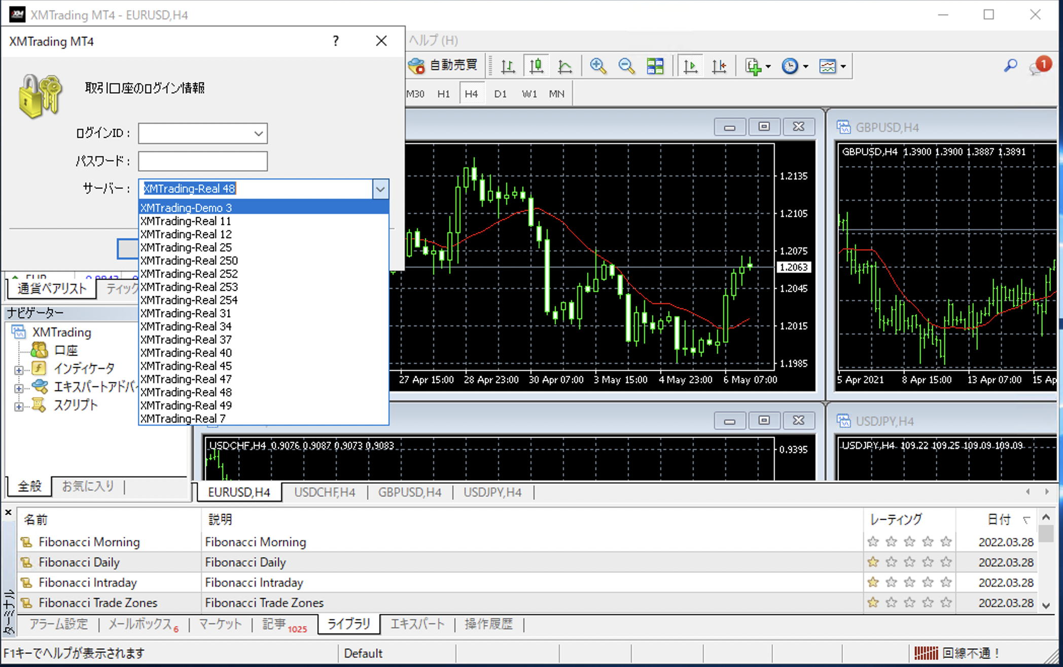Switch to the H1 timeframe
This screenshot has height=667, width=1063.
[x=443, y=94]
